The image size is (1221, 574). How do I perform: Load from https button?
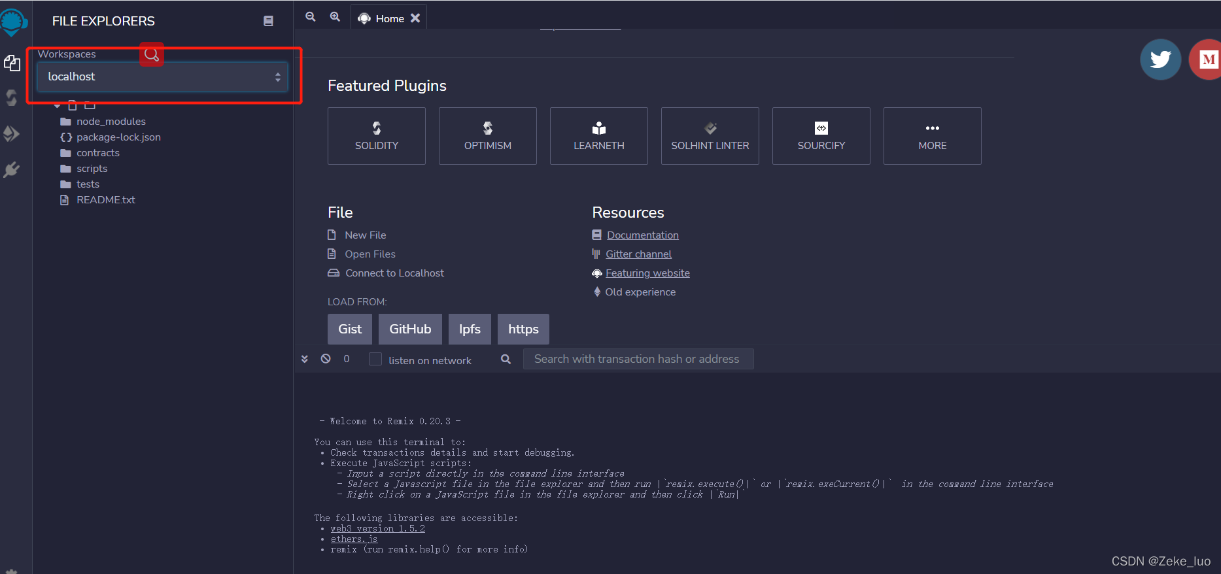click(523, 329)
